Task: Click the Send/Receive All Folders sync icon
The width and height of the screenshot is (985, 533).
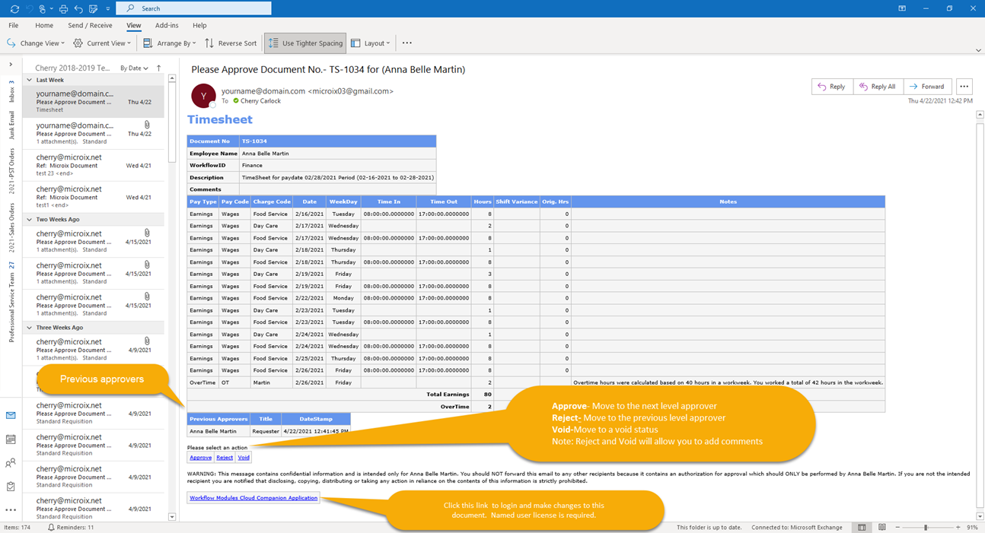Action: coord(14,8)
